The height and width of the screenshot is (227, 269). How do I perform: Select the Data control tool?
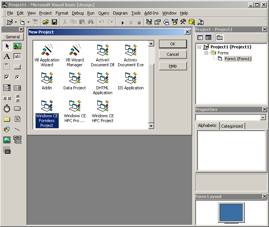(x=18, y=140)
